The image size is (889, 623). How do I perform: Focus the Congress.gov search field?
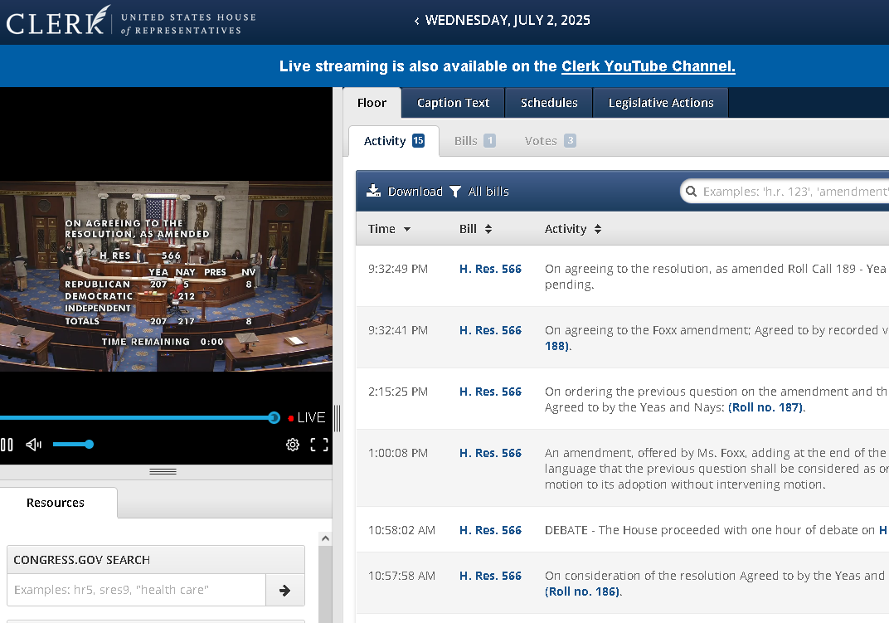[136, 590]
